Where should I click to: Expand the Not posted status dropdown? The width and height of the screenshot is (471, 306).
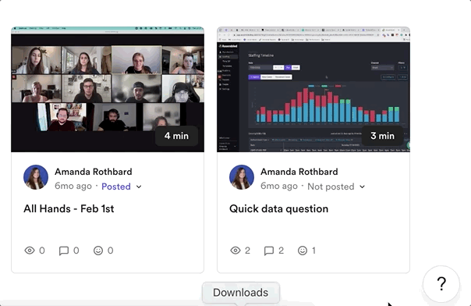336,187
